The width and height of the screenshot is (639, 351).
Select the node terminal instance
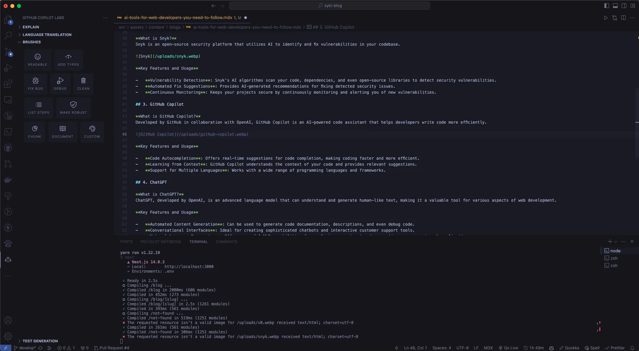615,251
